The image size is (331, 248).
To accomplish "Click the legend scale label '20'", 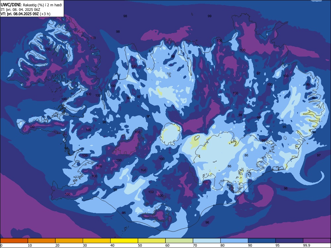I will pyautogui.click(x=57, y=245).
